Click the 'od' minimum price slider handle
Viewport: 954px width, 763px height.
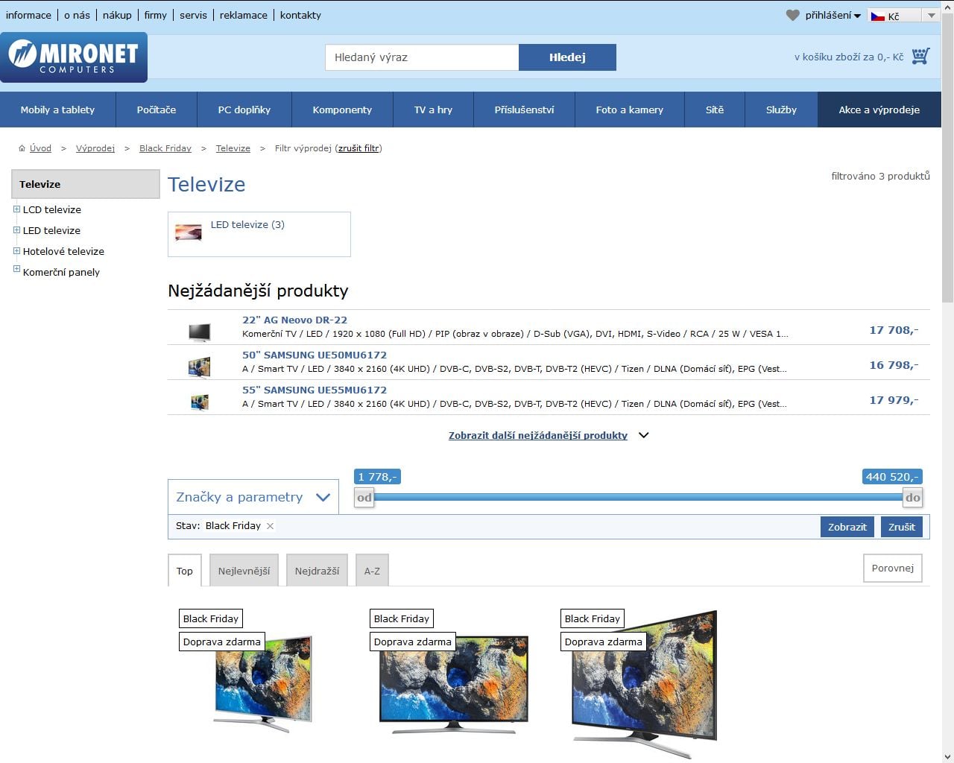[x=364, y=498]
